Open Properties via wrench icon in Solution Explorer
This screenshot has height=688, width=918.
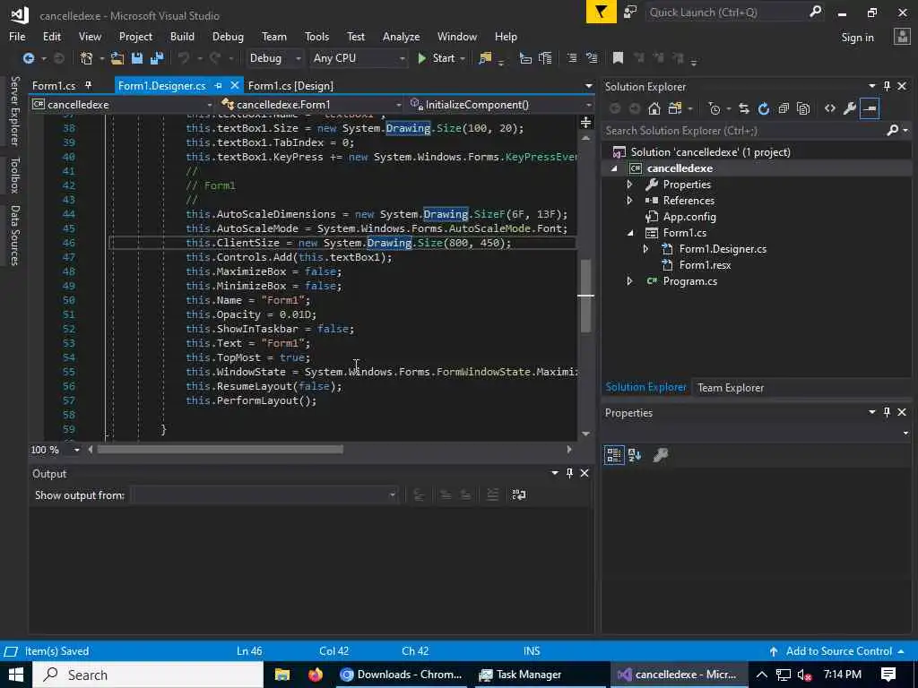pyautogui.click(x=850, y=108)
